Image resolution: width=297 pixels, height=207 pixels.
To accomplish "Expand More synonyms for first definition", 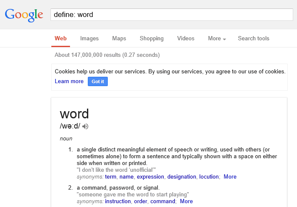I will [230, 177].
